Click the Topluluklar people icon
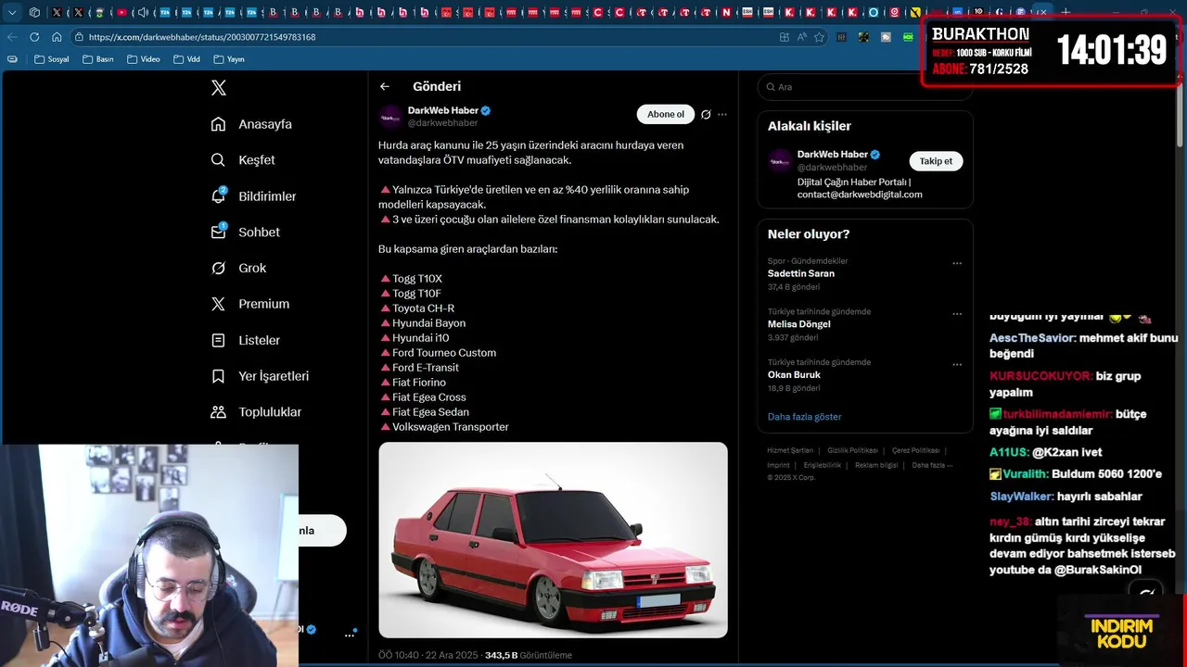Screen dimensions: 1187x667 pos(218,412)
